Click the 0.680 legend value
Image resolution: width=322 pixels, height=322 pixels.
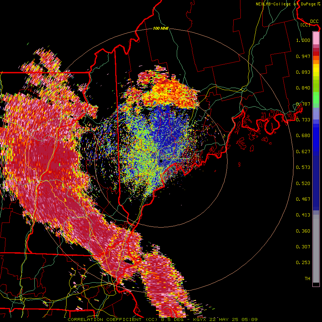coord(303,136)
